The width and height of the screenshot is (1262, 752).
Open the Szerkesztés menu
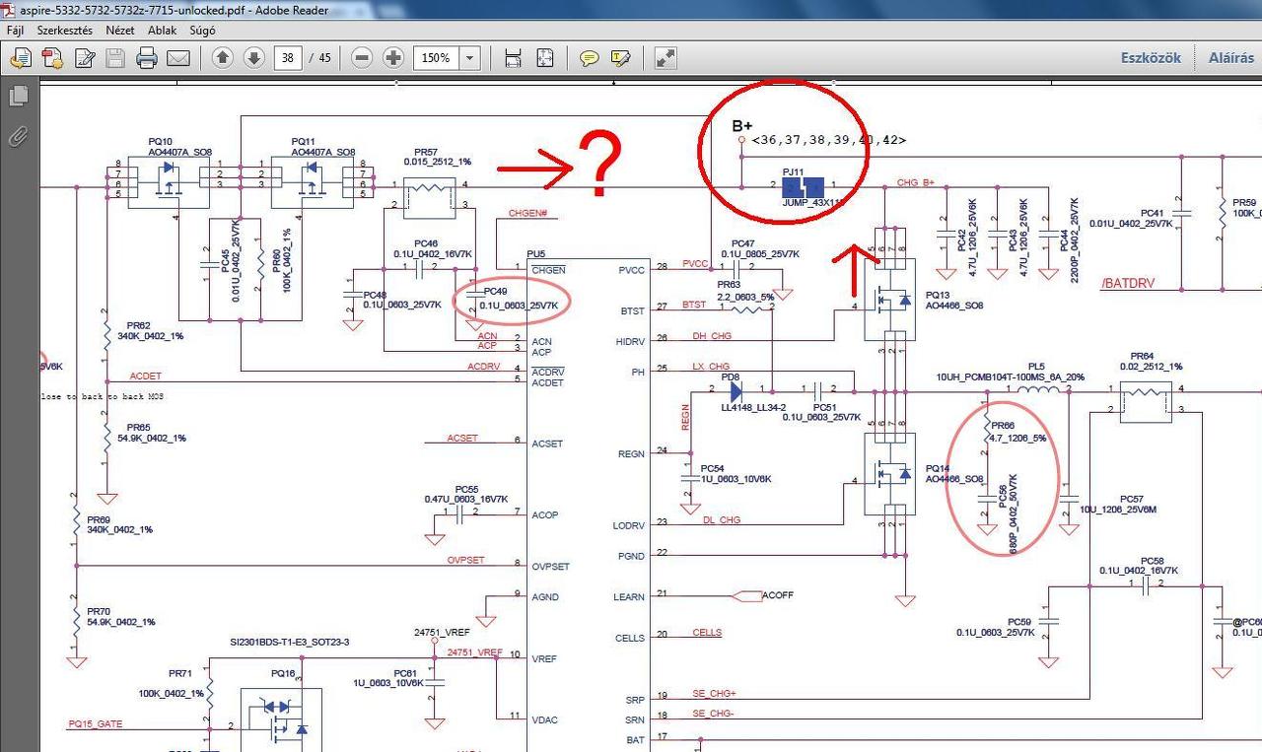coord(65,31)
